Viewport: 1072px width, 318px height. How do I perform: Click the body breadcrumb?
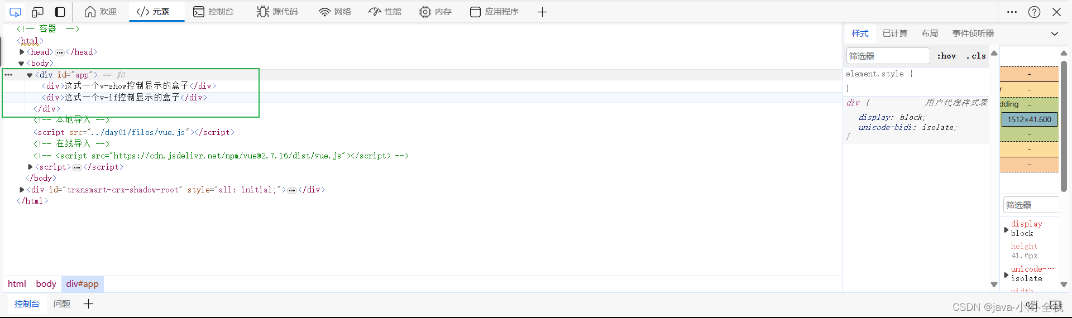46,284
